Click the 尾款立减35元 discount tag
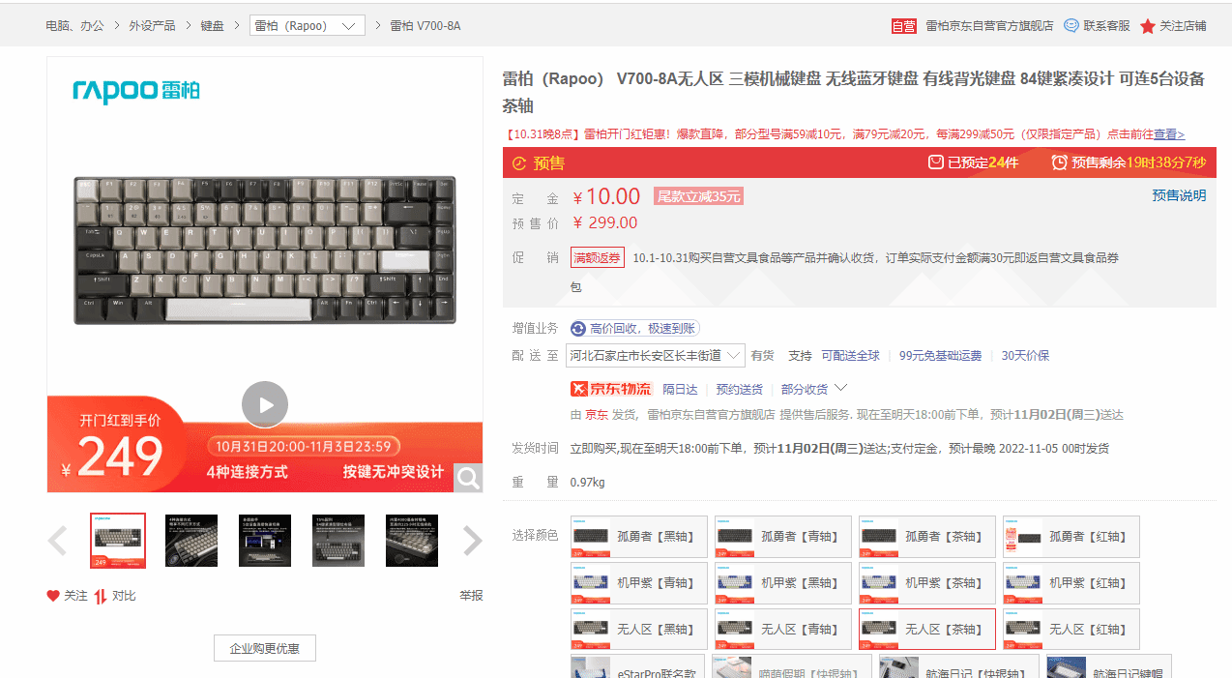Screen dimensions: 1232x678 pyautogui.click(x=698, y=196)
